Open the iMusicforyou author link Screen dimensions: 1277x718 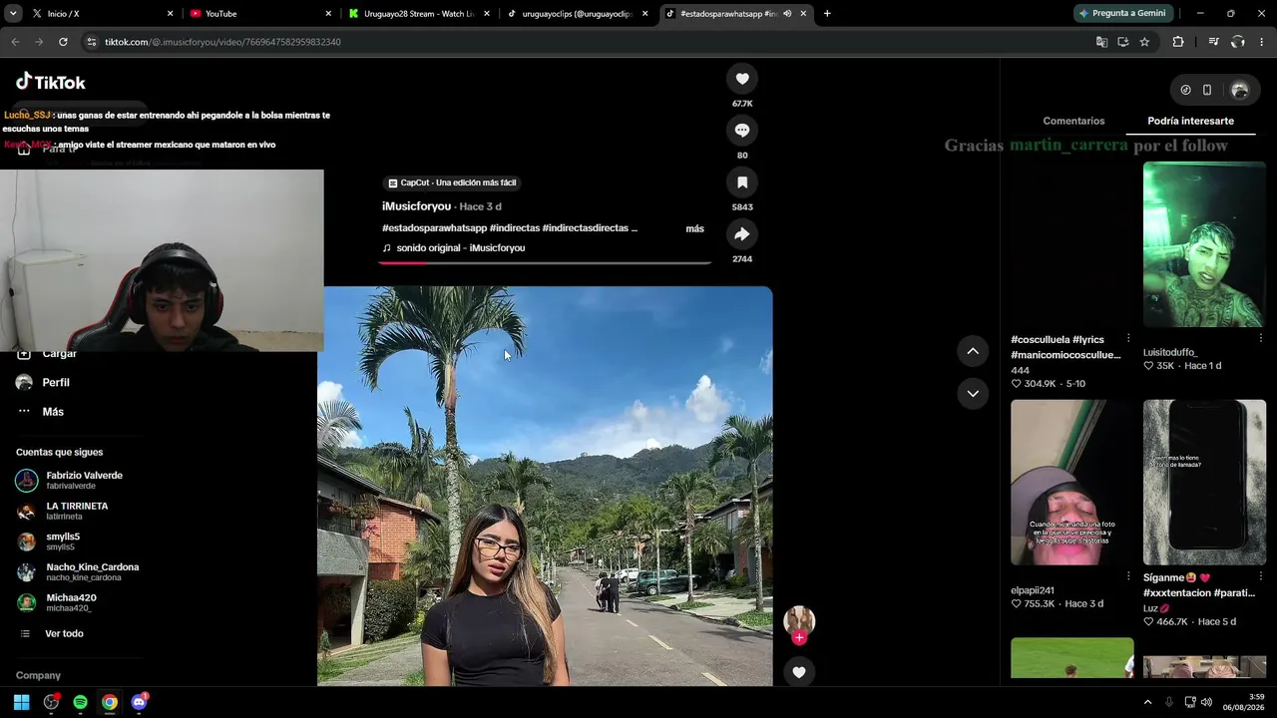416,206
